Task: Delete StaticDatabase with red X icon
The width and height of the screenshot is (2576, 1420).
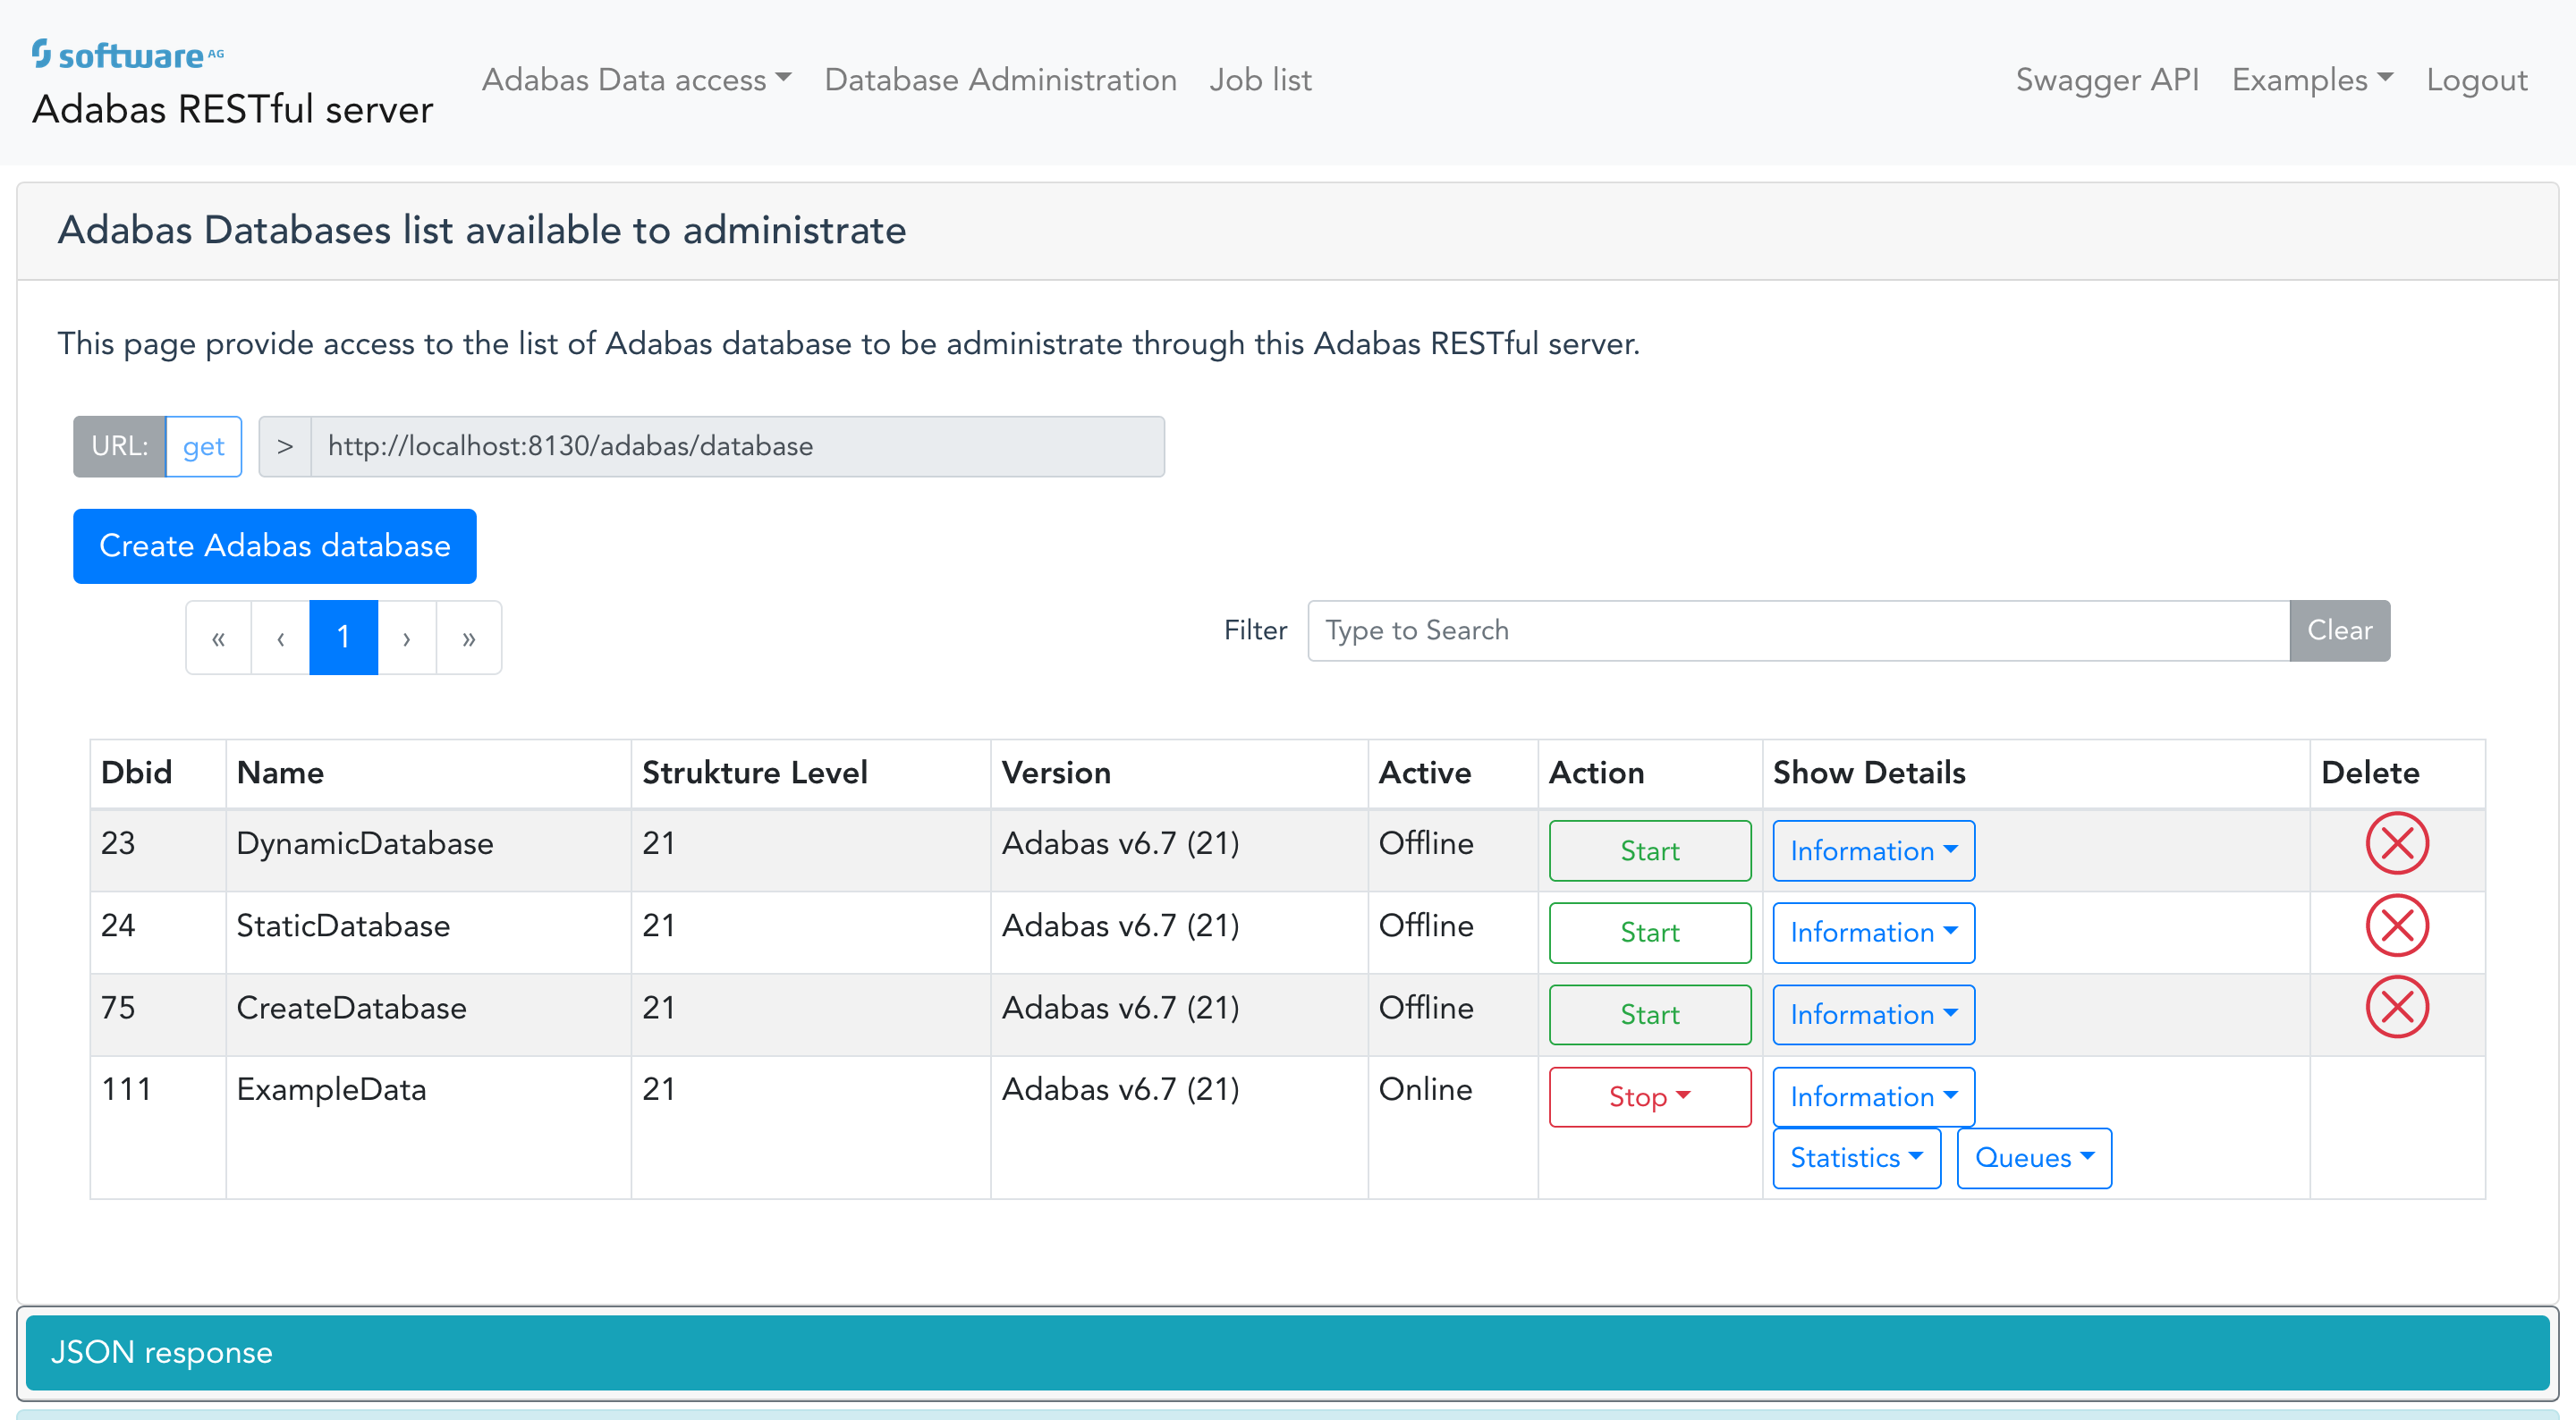Action: point(2396,925)
